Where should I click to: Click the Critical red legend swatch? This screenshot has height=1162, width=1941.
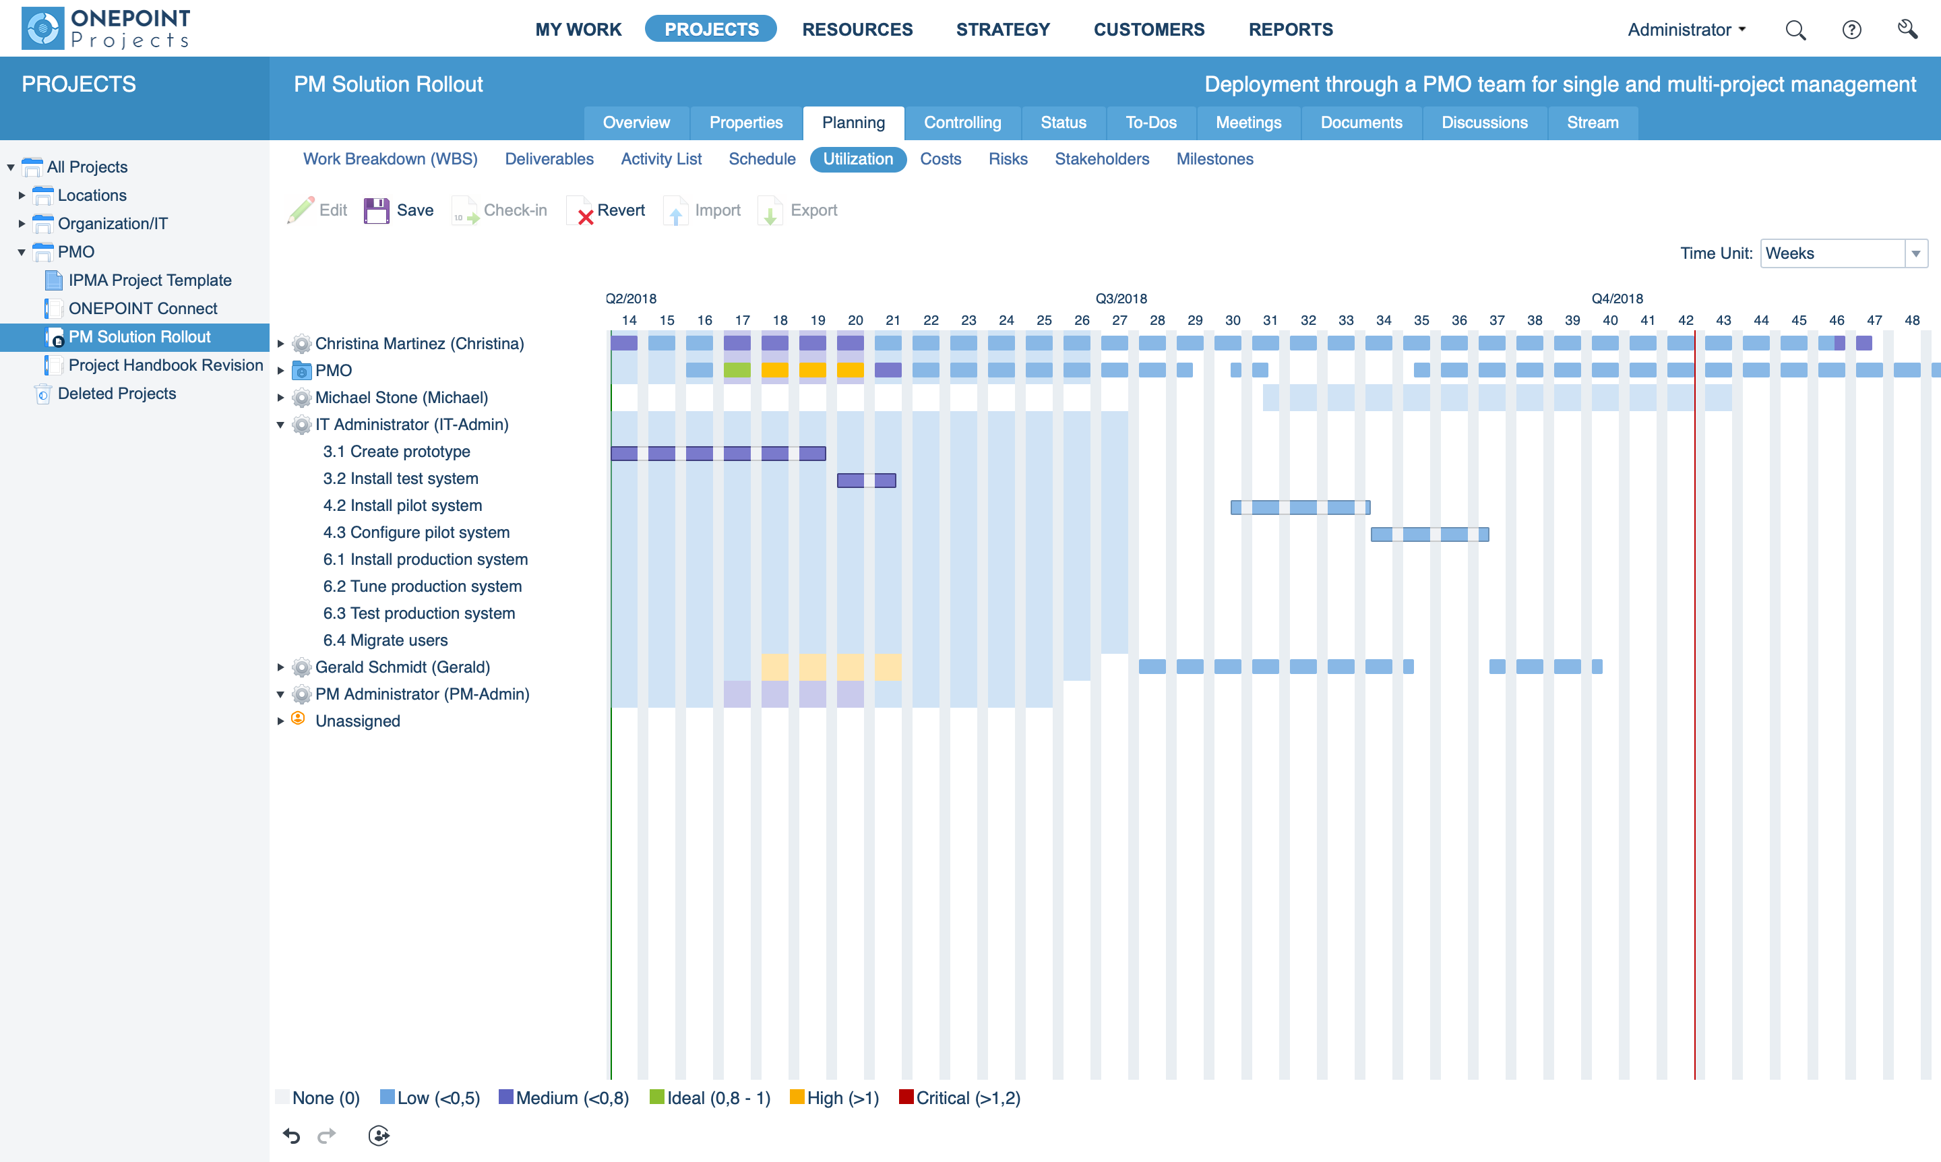906,1097
